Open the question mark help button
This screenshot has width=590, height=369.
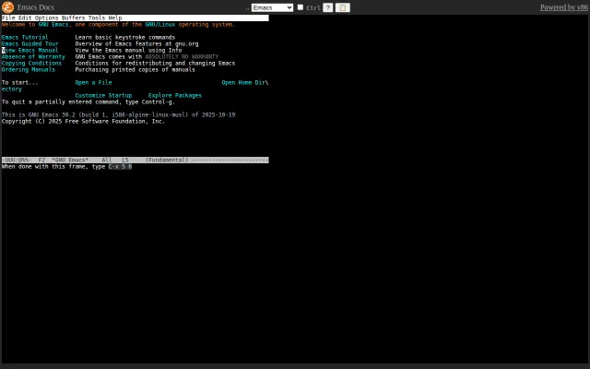pyautogui.click(x=328, y=7)
